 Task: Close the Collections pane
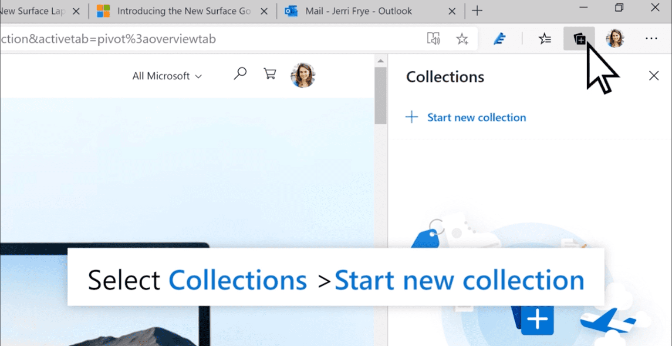pos(654,76)
